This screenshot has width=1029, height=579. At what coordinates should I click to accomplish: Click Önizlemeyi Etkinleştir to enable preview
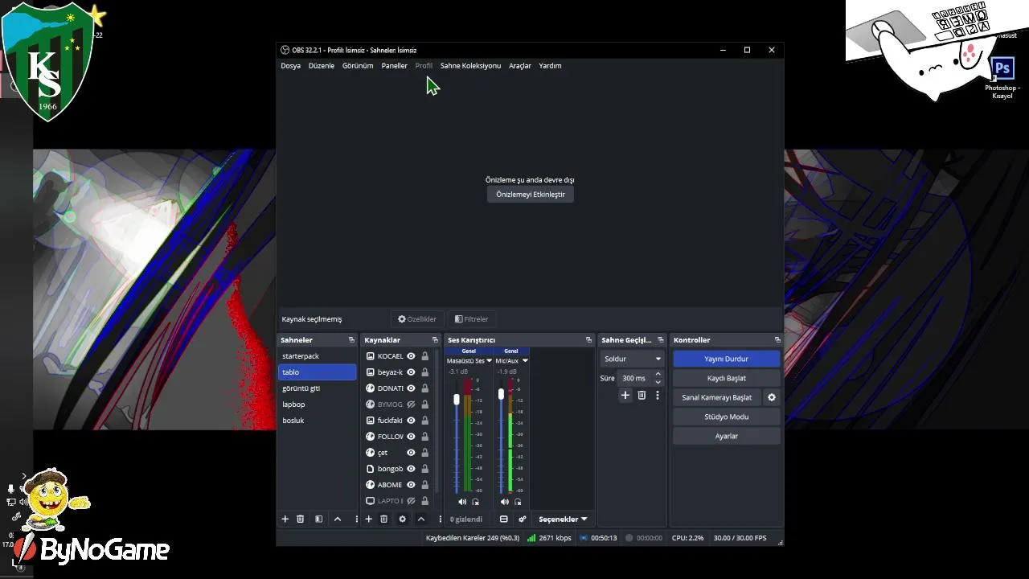[531, 195]
